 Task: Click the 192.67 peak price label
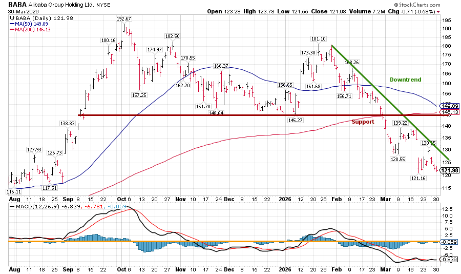124,19
